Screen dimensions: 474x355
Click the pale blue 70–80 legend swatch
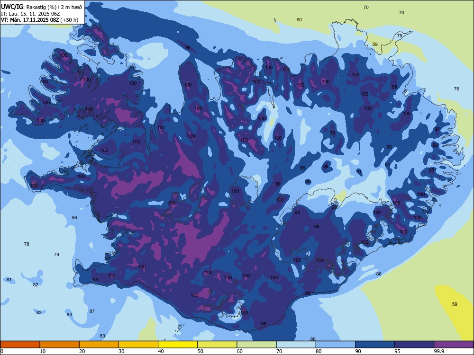(296, 345)
